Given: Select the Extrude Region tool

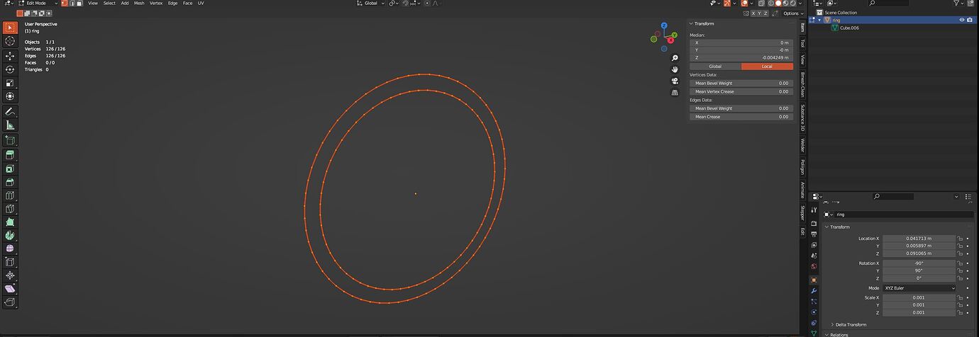Looking at the screenshot, I should pyautogui.click(x=10, y=155).
